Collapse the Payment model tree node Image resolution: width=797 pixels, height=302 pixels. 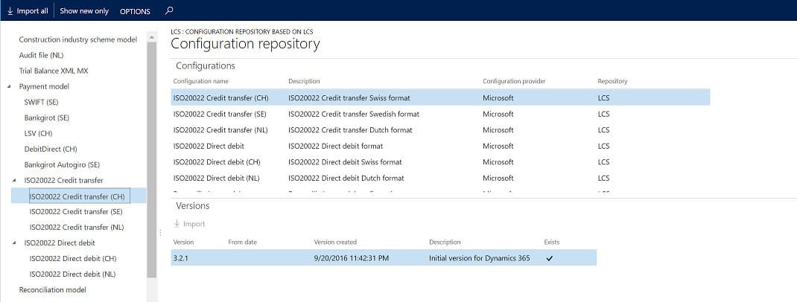pyautogui.click(x=14, y=87)
